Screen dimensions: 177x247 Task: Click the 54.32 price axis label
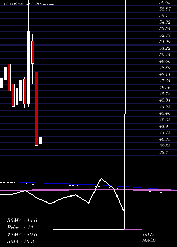165,22
